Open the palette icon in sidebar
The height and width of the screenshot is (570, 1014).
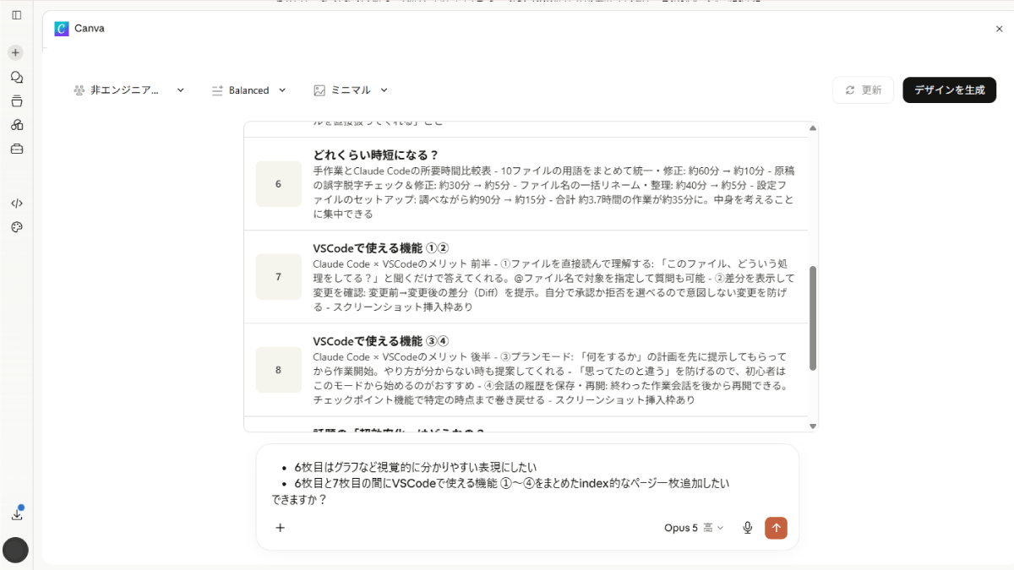[x=16, y=227]
